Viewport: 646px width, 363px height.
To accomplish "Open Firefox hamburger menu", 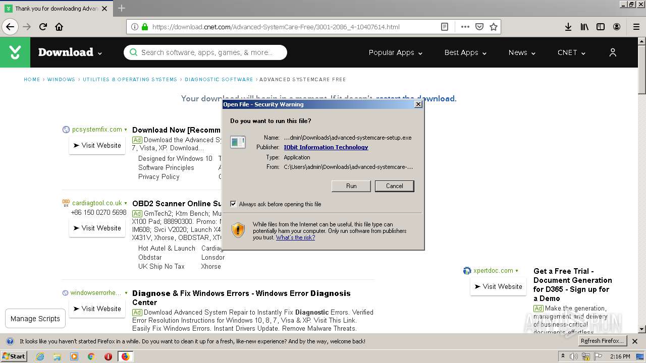I will pyautogui.click(x=636, y=27).
